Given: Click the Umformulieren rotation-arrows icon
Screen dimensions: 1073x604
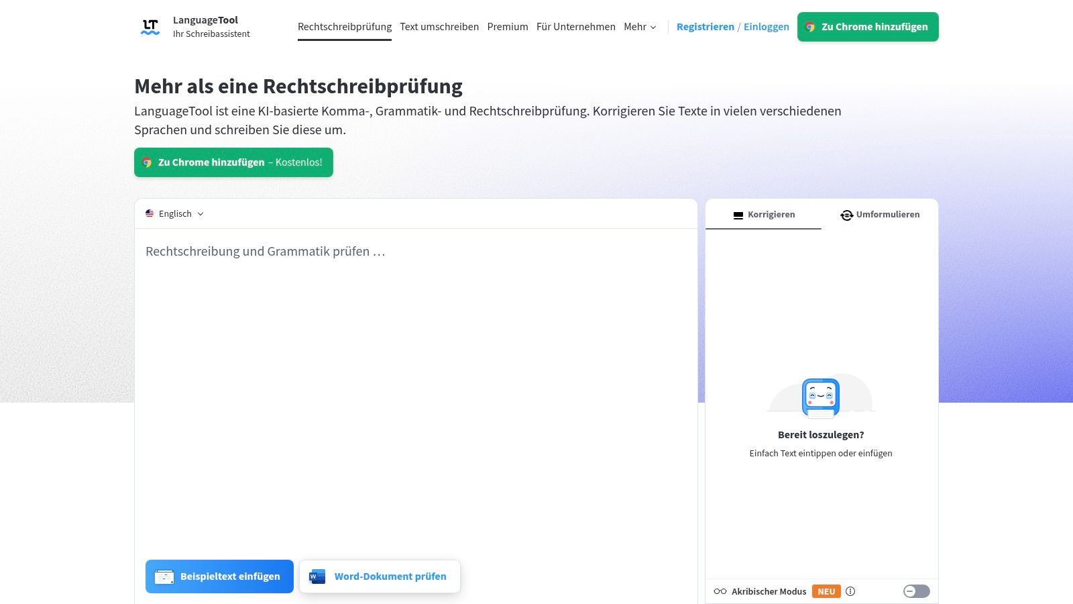Looking at the screenshot, I should [846, 215].
